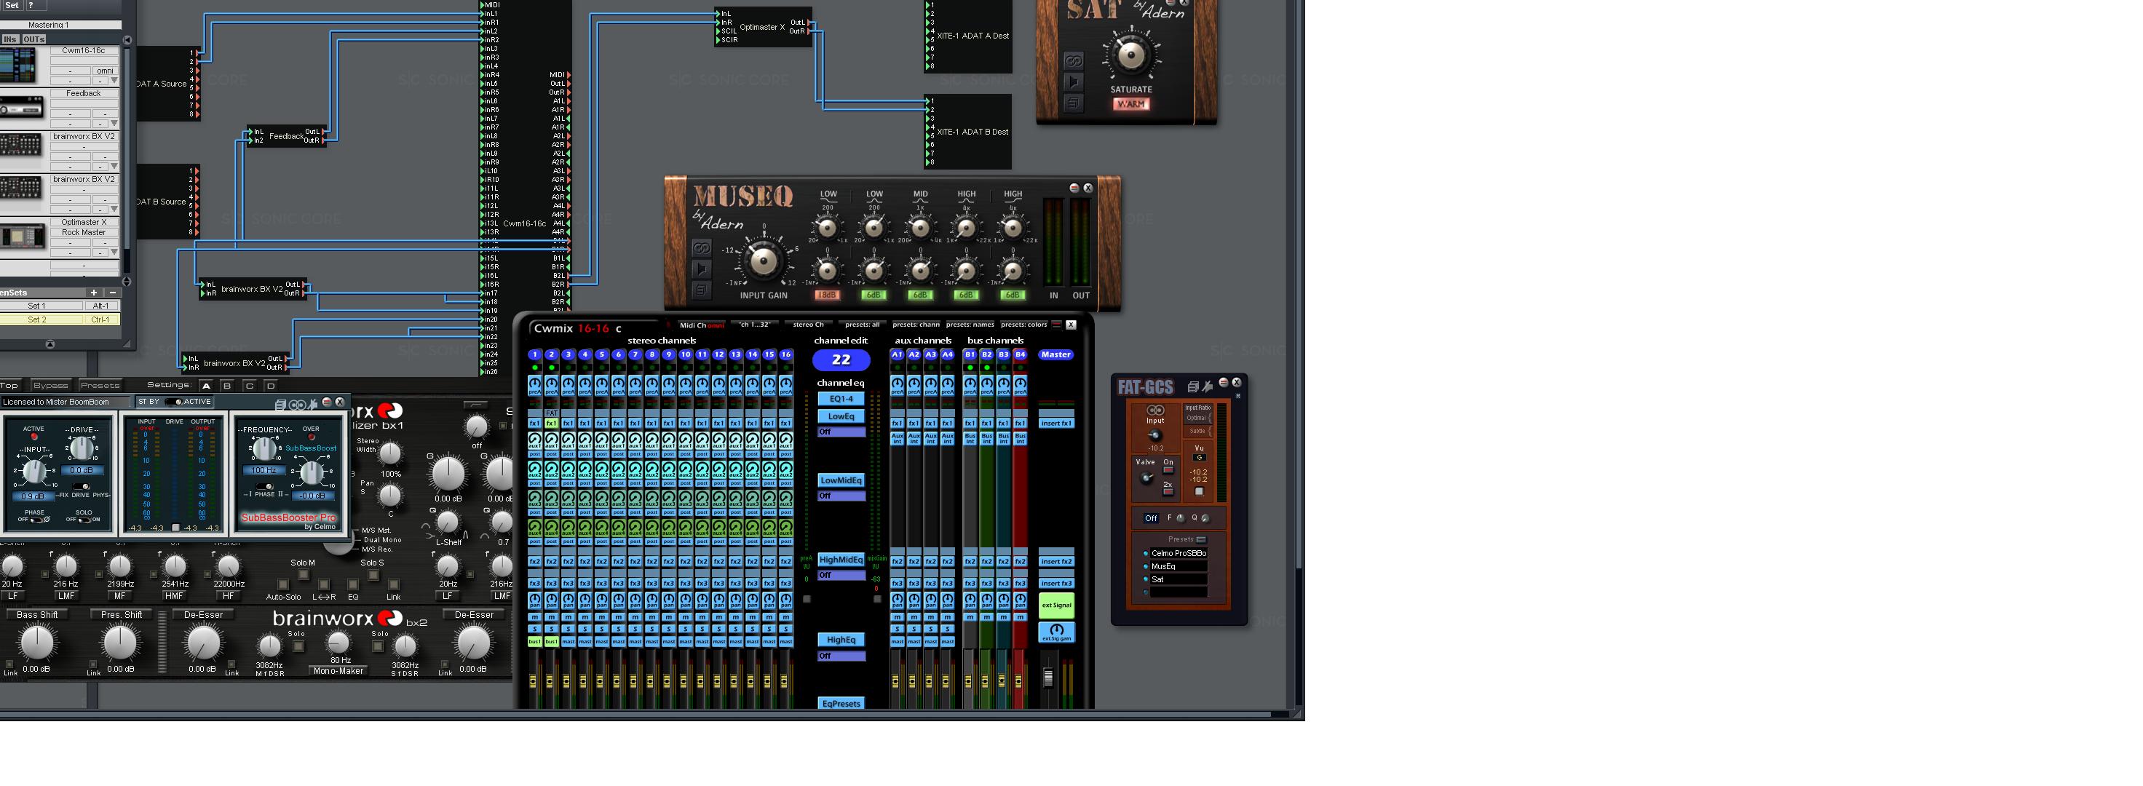The image size is (2143, 786).
Task: Open the 'presets: names' menu in Cwmix
Action: click(970, 325)
